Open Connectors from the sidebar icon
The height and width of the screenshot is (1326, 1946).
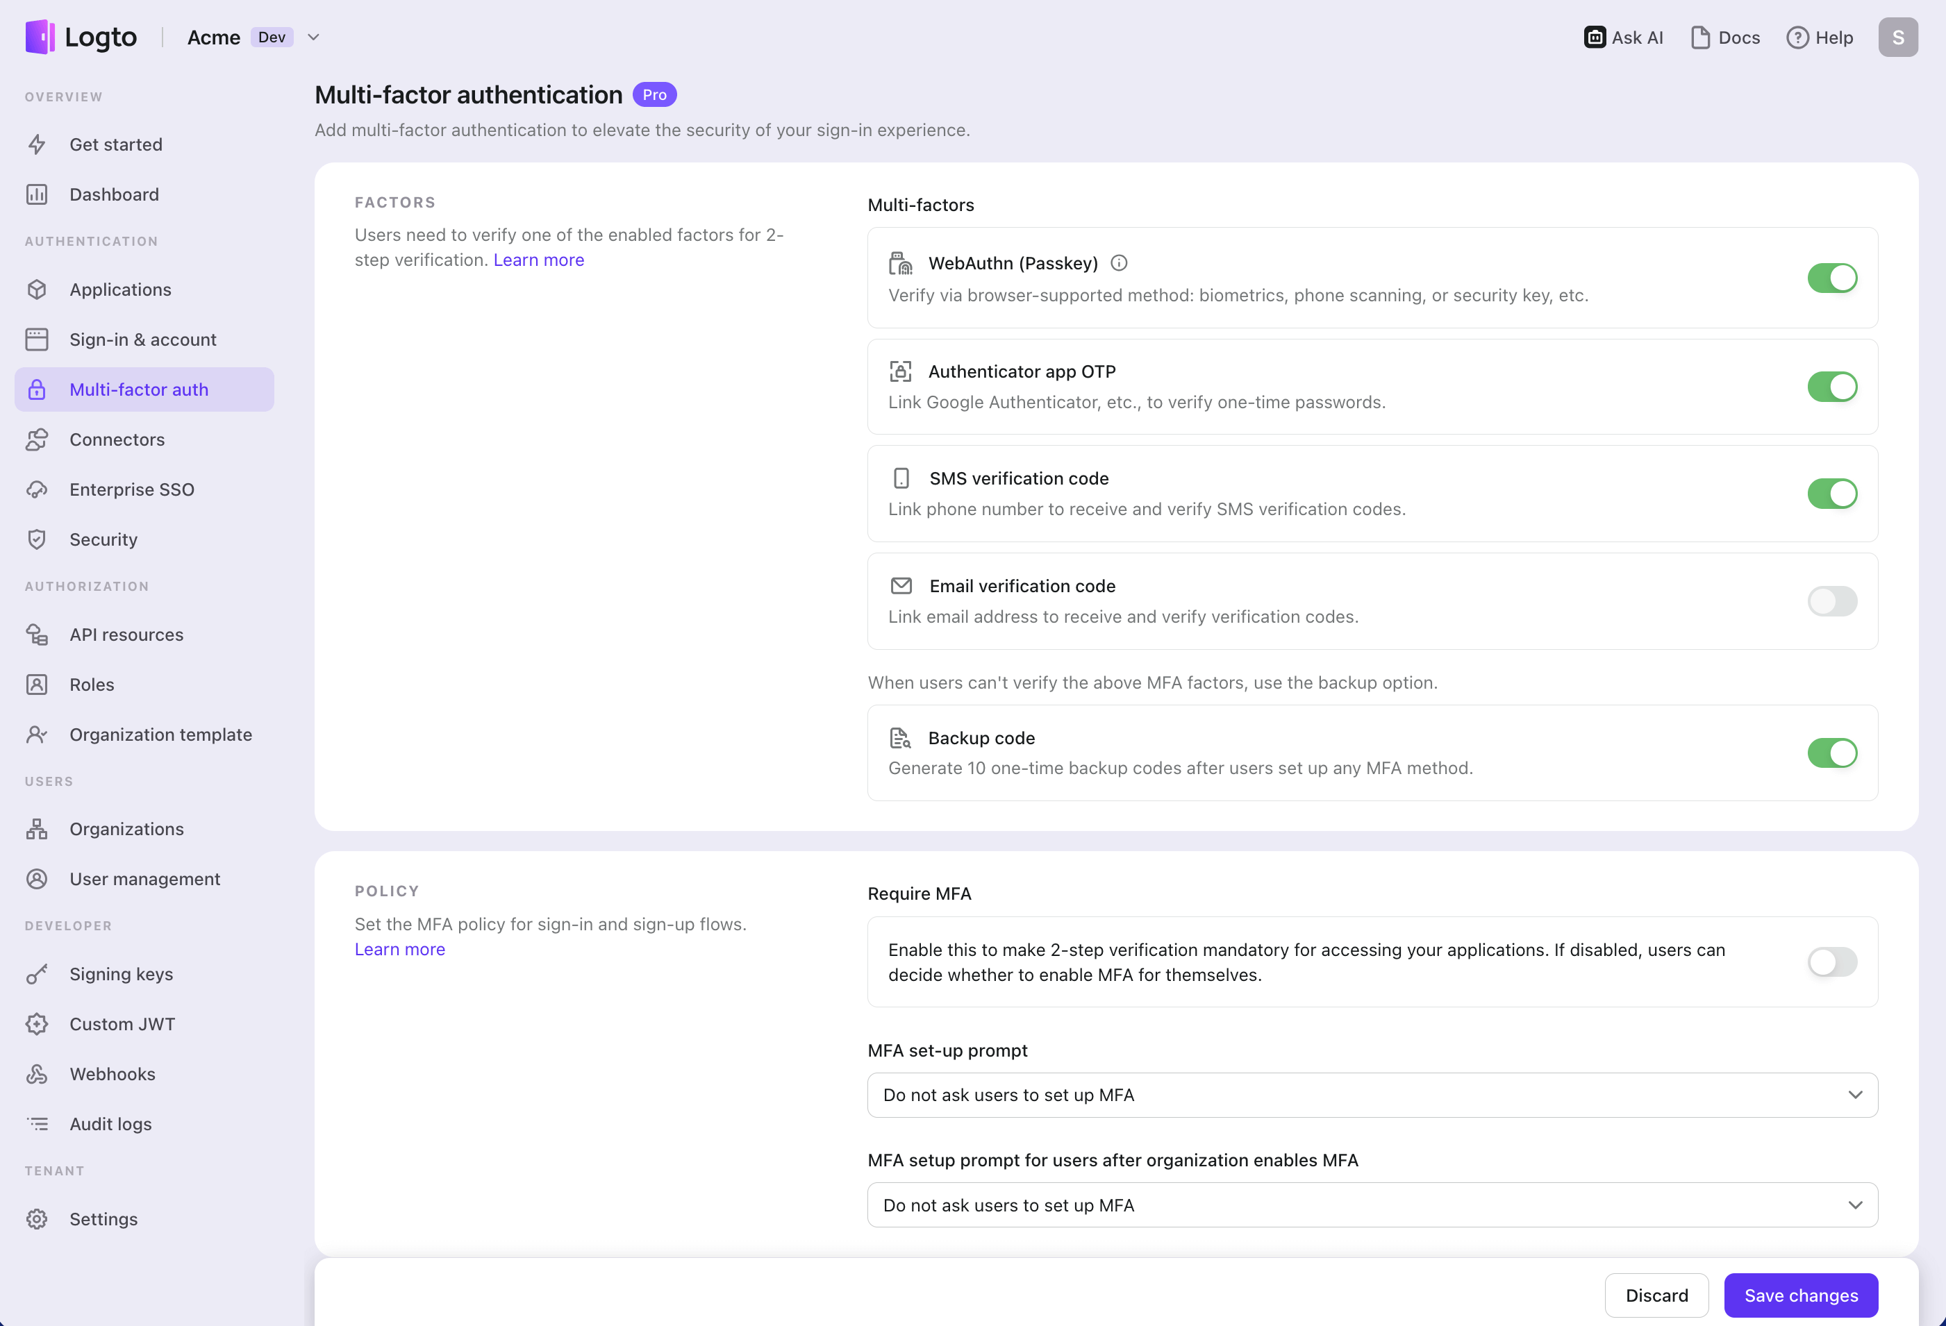[37, 439]
